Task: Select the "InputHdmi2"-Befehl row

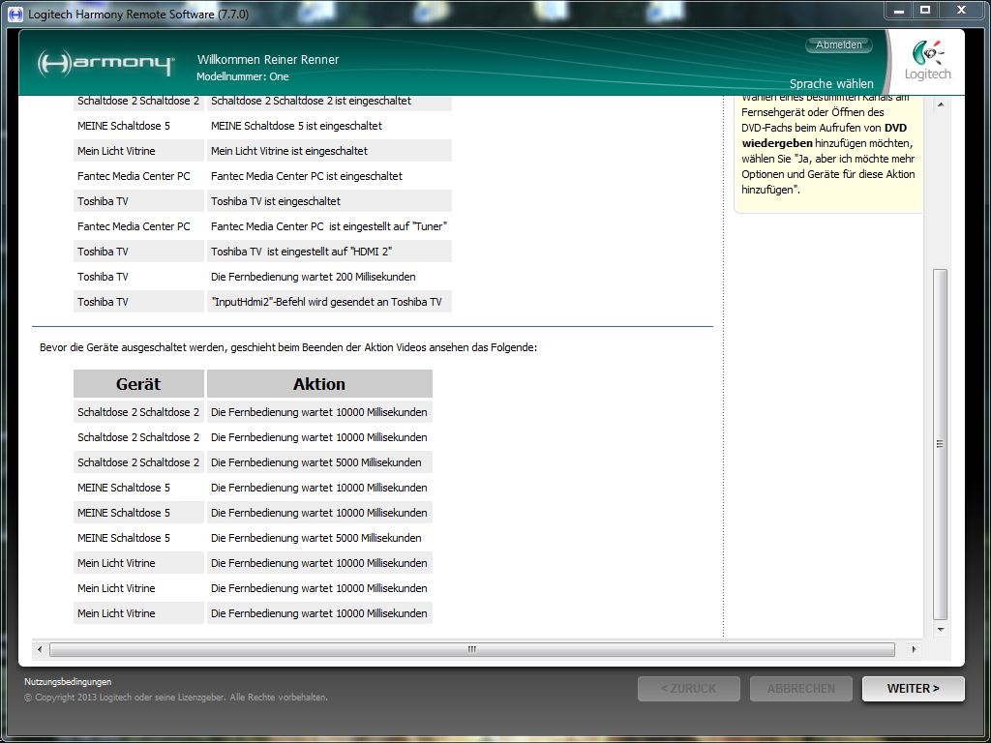Action: click(x=326, y=302)
